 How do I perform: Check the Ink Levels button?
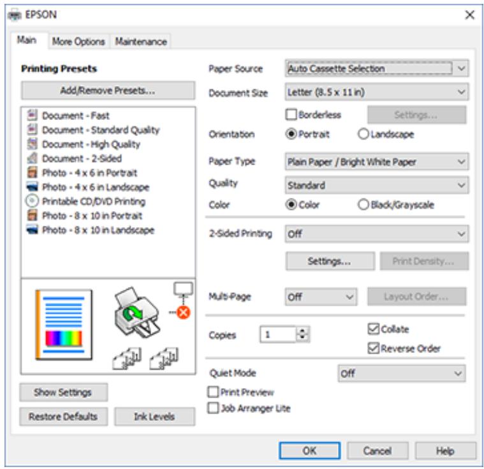(x=155, y=416)
